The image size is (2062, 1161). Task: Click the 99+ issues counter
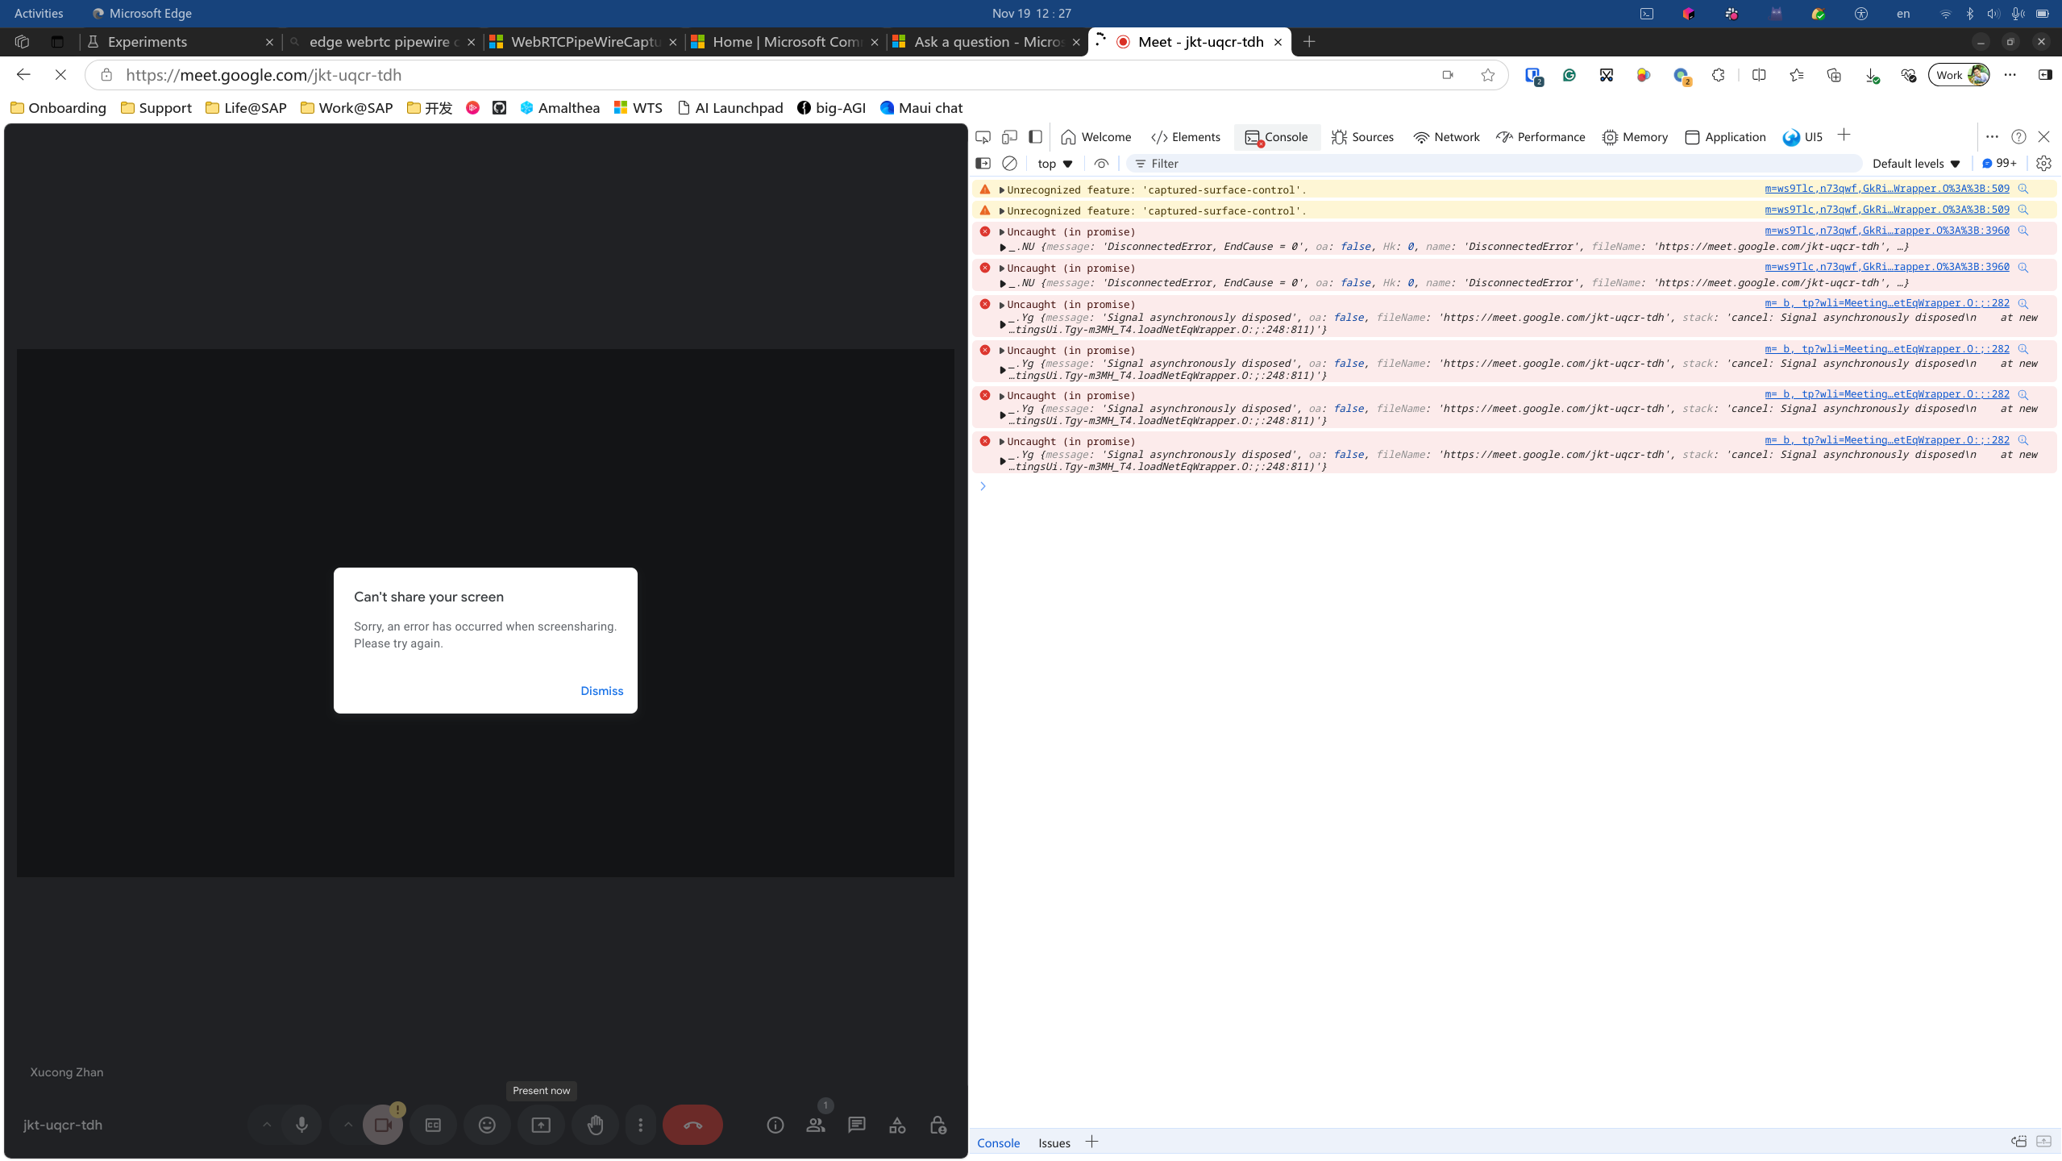coord(1999,164)
